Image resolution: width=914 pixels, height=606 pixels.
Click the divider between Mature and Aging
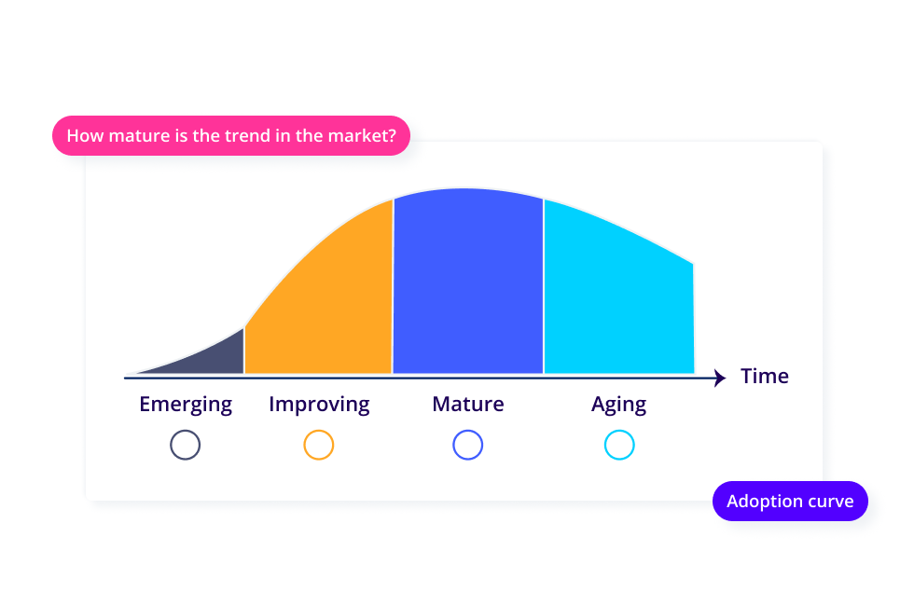pyautogui.click(x=543, y=286)
